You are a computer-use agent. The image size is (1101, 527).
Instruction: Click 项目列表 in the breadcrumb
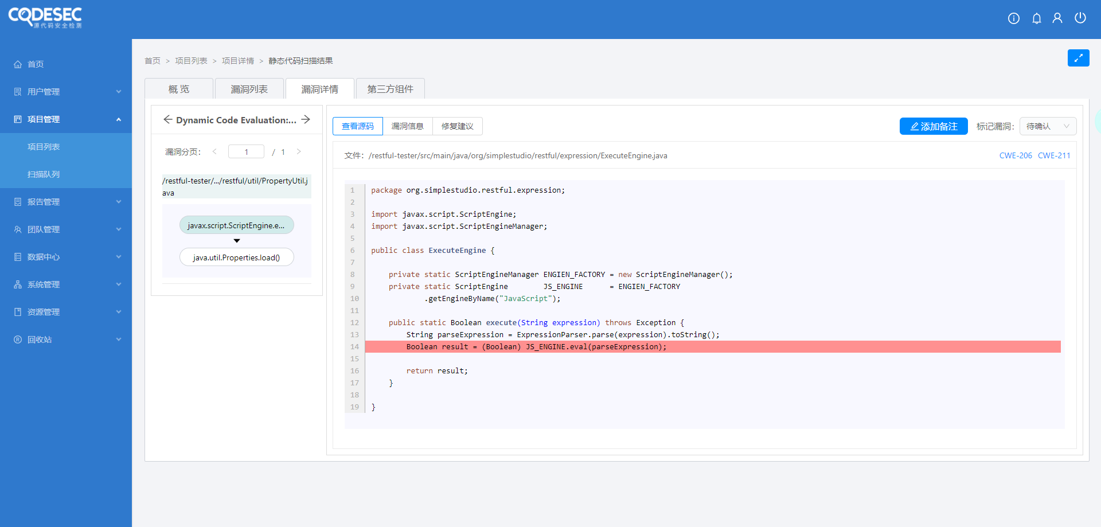point(191,61)
